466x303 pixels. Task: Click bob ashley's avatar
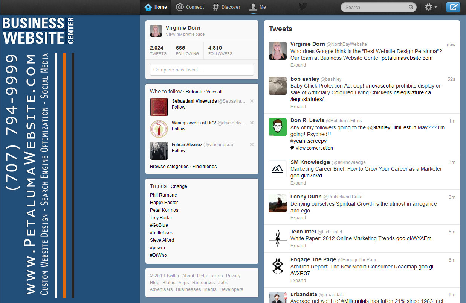coord(278,85)
